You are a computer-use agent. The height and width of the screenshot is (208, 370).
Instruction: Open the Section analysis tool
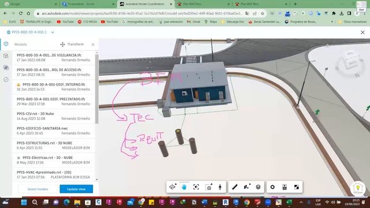click(247, 187)
